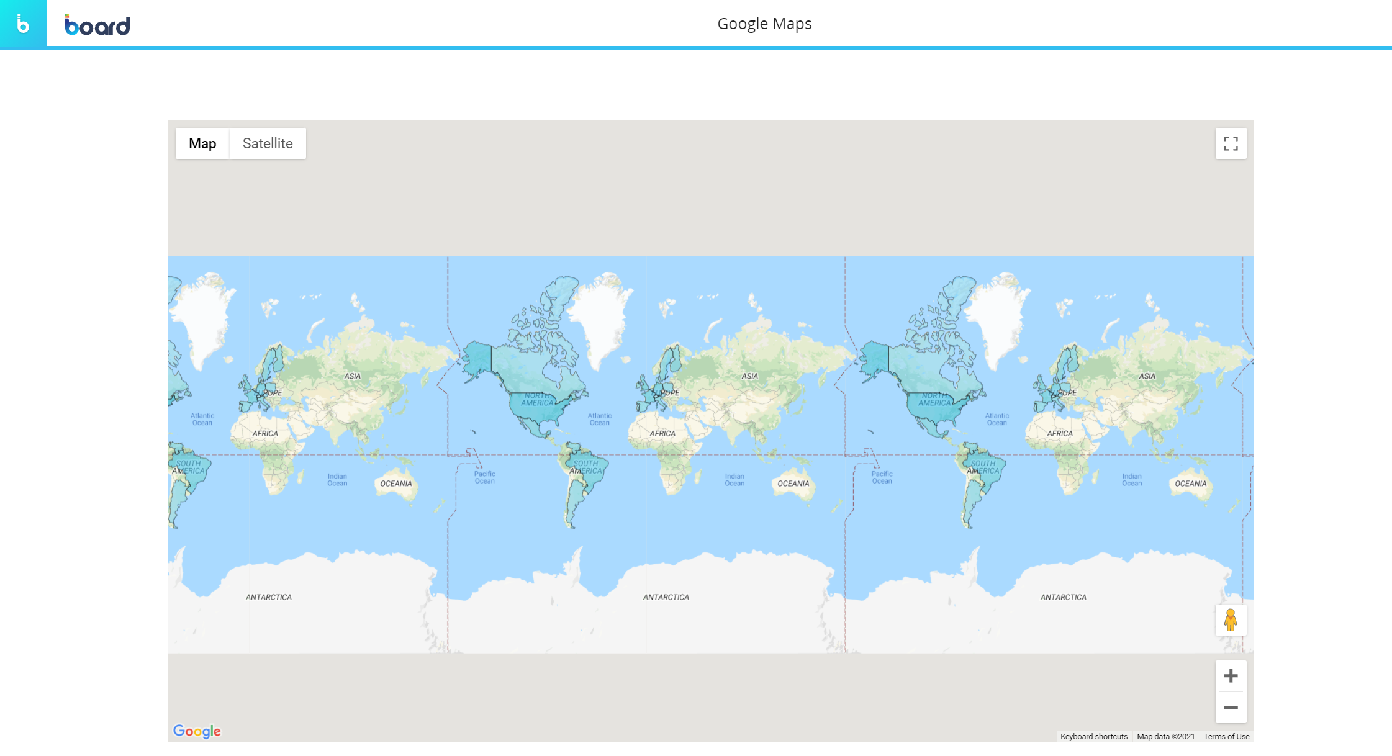Click the Street View pegman icon
Viewport: 1392px width, 756px height.
point(1231,620)
